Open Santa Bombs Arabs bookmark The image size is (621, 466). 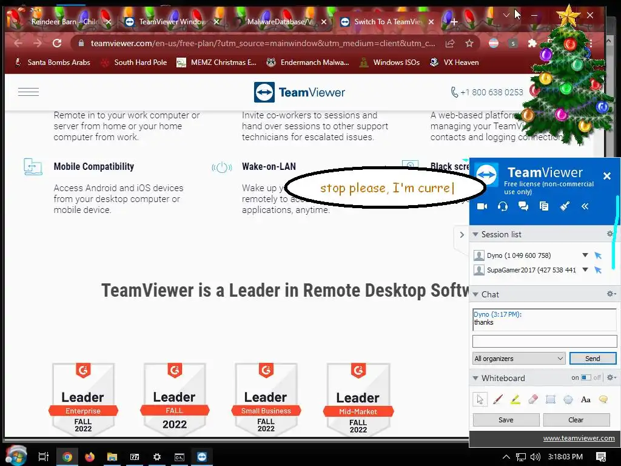[x=52, y=62]
